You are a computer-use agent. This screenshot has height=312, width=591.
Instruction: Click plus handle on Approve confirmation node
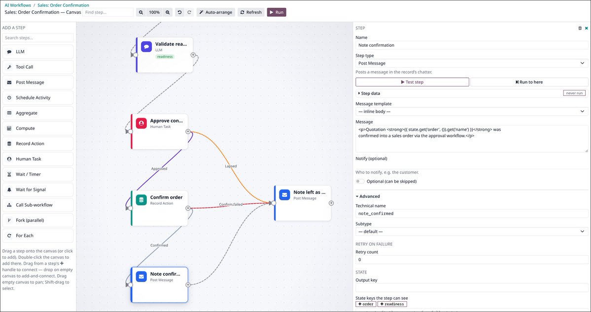pyautogui.click(x=188, y=132)
